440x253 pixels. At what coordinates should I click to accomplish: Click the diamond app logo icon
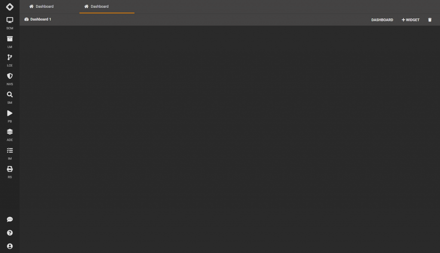(x=9, y=7)
